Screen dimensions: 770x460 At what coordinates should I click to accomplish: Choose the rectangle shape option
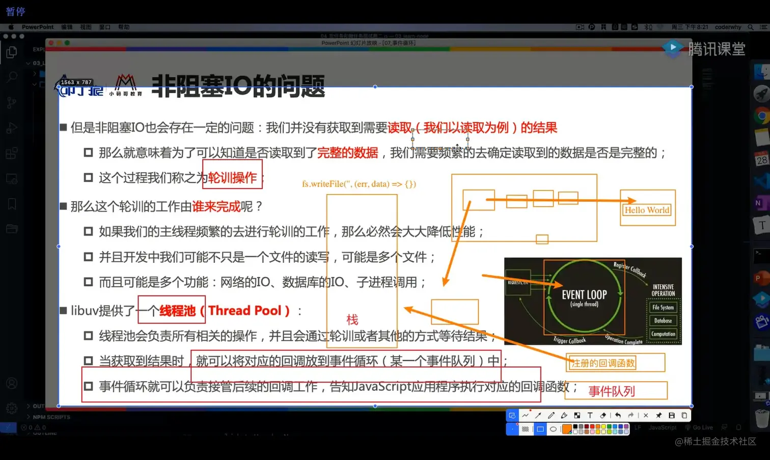pos(540,429)
